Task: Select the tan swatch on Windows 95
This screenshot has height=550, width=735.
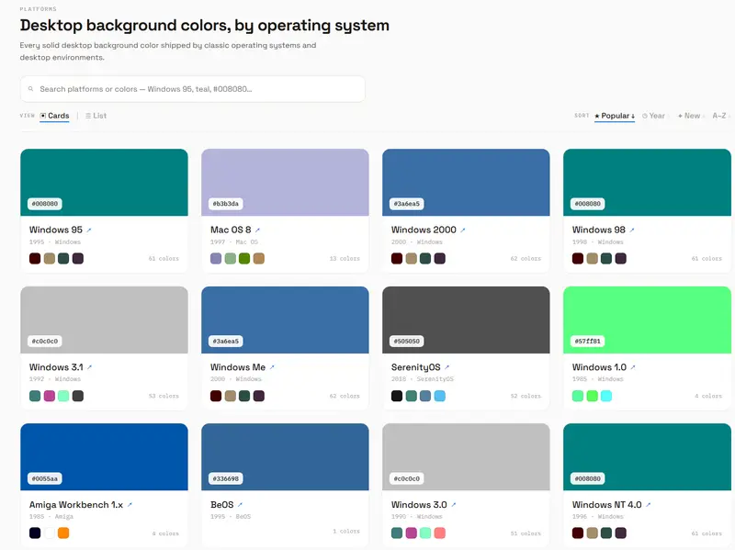Action: [50, 259]
